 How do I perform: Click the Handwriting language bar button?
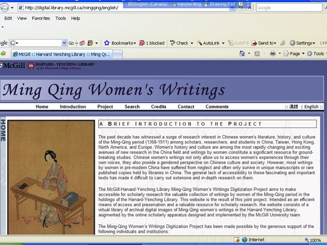(x=187, y=4)
